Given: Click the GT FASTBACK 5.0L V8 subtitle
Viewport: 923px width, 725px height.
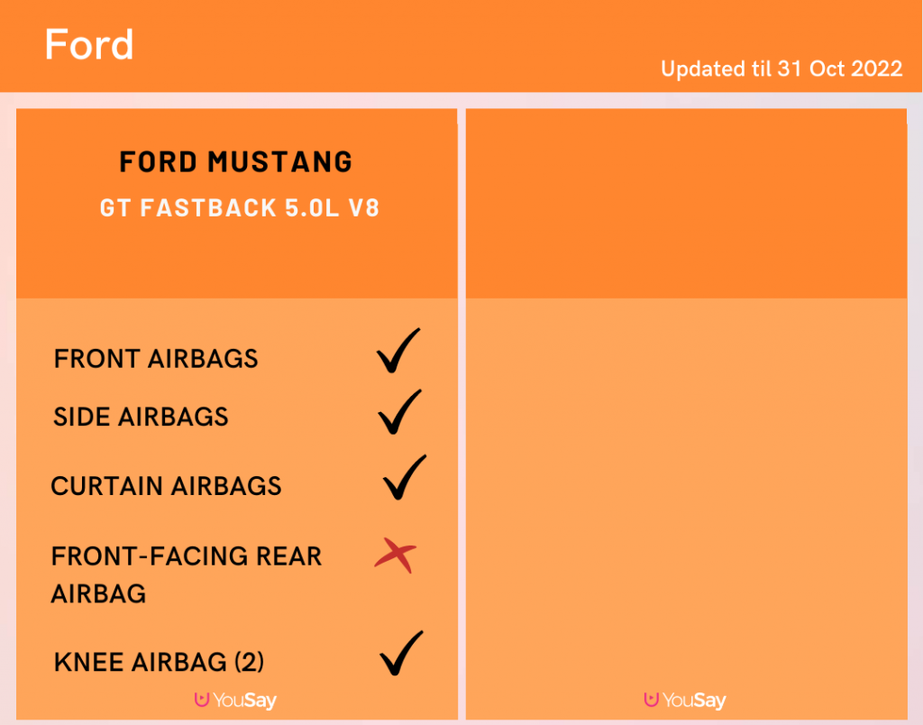Looking at the screenshot, I should tap(240, 208).
